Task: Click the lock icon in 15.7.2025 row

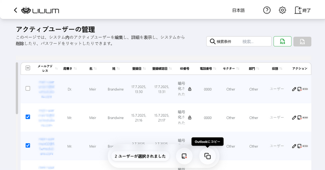Action: click(x=189, y=118)
